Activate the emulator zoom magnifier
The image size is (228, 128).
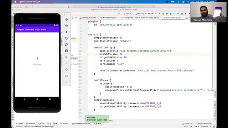pyautogui.click(x=66, y=57)
